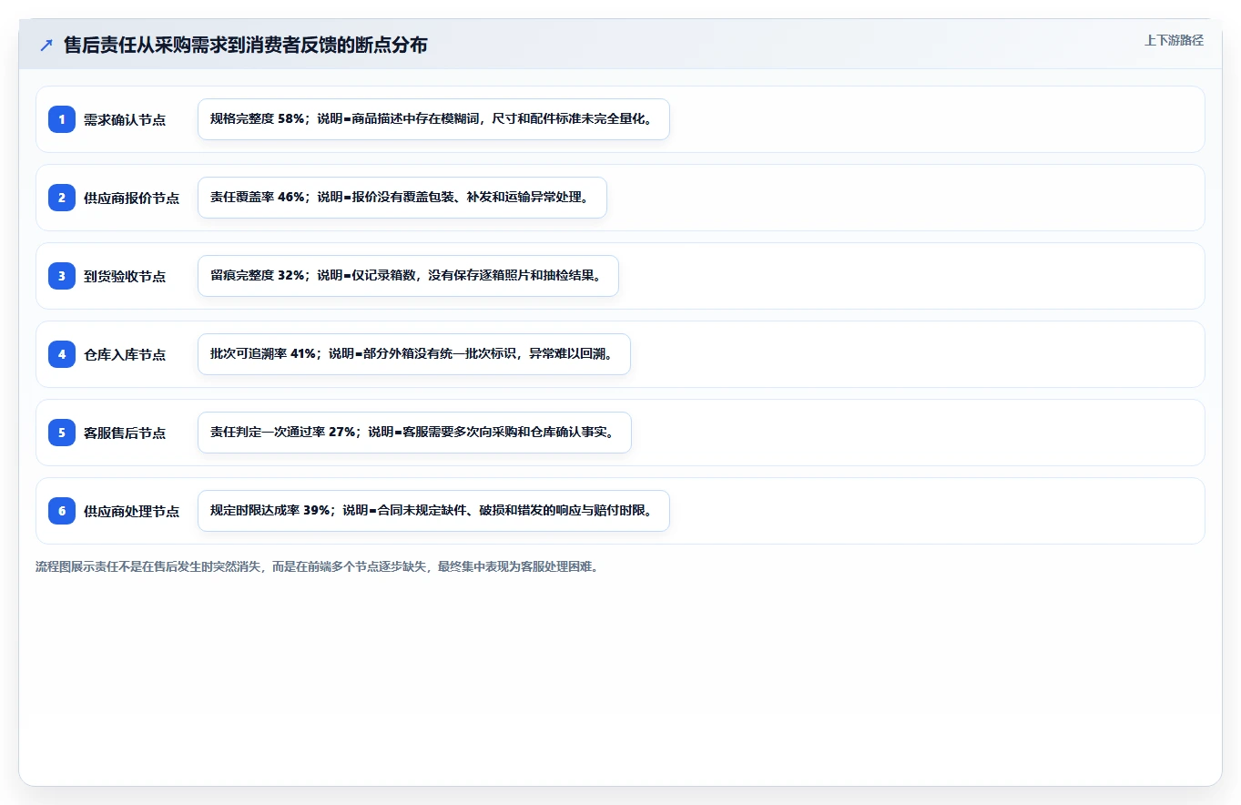Click the step 4 number badge
The height and width of the screenshot is (805, 1241).
(x=62, y=353)
